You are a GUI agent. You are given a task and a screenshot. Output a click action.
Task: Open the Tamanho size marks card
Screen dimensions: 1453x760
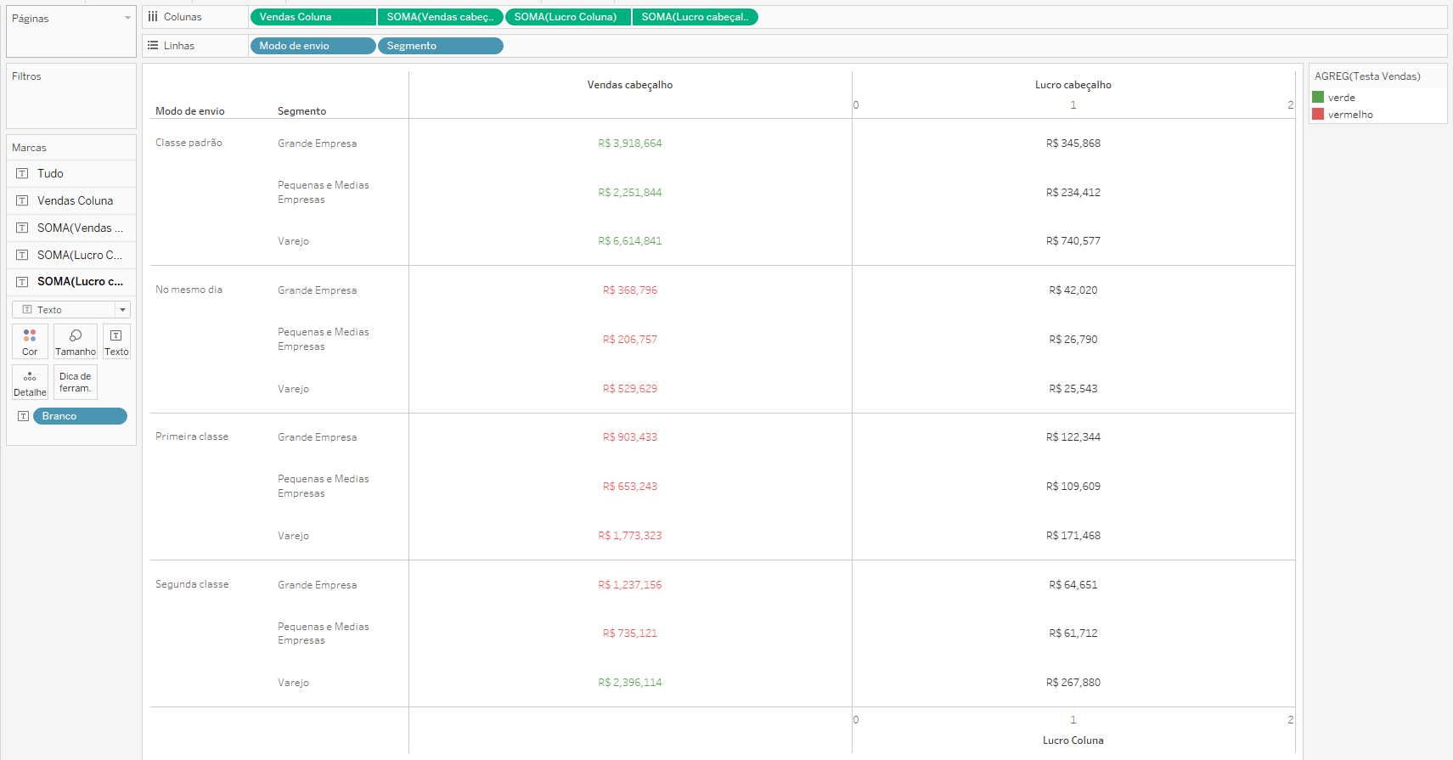click(76, 341)
